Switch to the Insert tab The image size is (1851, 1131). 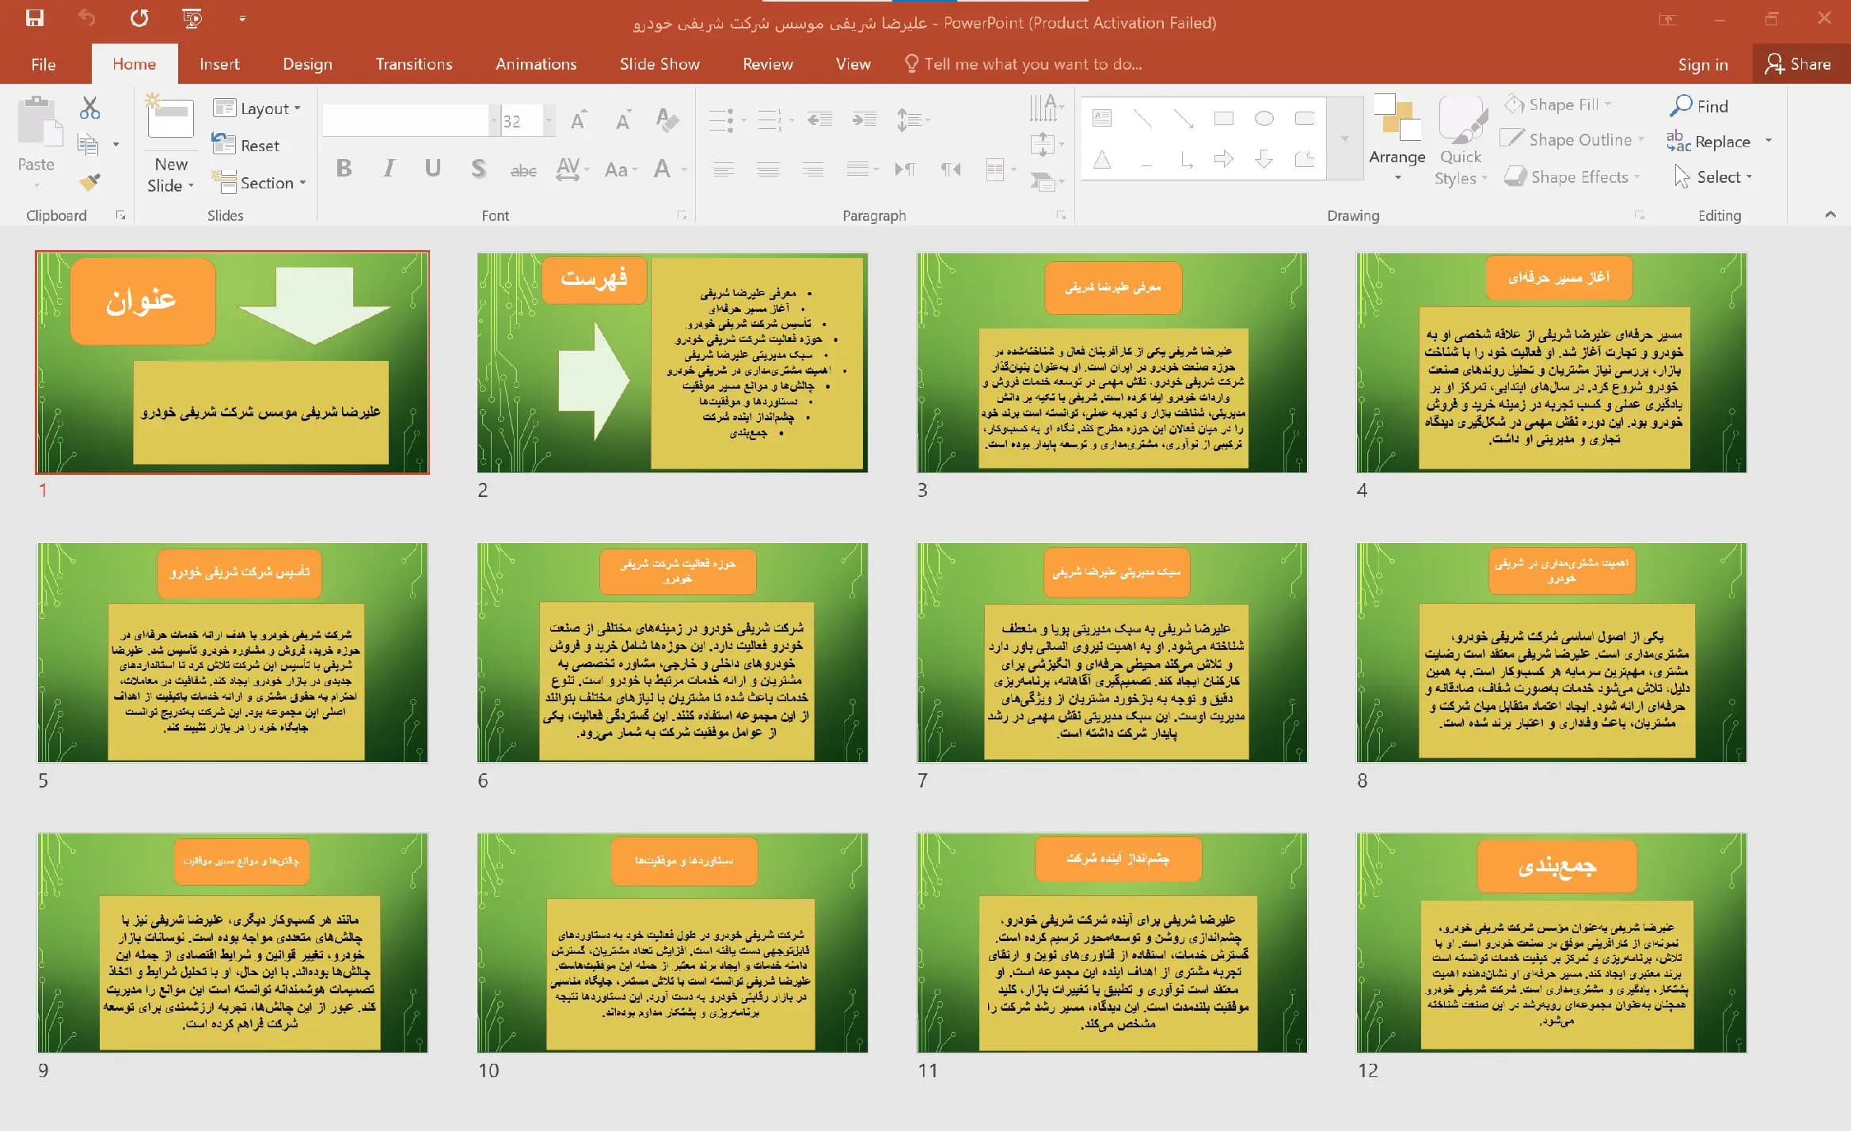(x=219, y=64)
